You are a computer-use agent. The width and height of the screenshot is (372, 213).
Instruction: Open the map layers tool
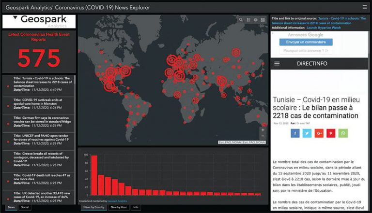(256, 20)
